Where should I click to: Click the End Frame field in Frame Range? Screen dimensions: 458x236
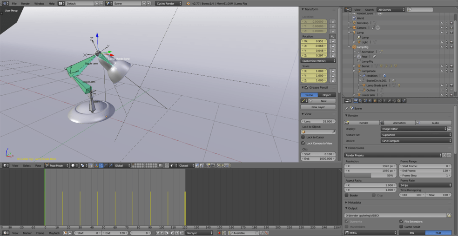point(425,170)
